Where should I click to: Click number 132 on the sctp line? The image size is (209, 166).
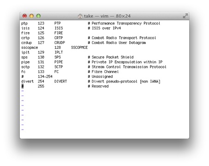pyautogui.click(x=41, y=67)
